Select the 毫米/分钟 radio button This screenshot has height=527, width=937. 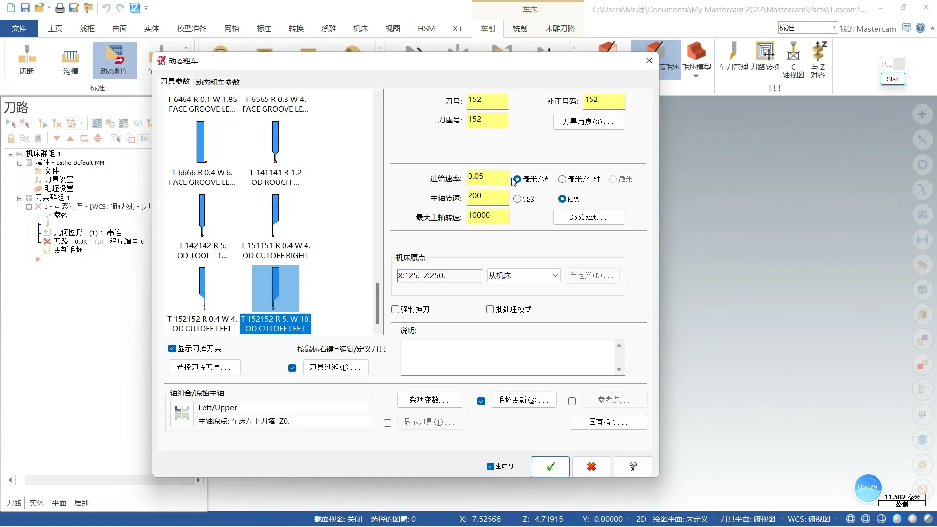point(563,179)
